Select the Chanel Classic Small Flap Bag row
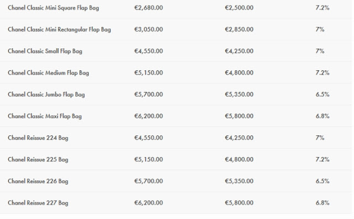The image size is (354, 219). [x=176, y=51]
